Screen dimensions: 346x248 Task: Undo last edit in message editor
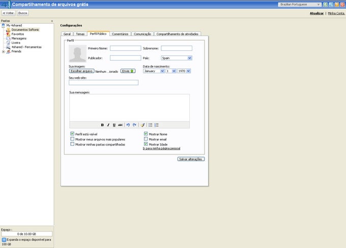tap(128, 125)
